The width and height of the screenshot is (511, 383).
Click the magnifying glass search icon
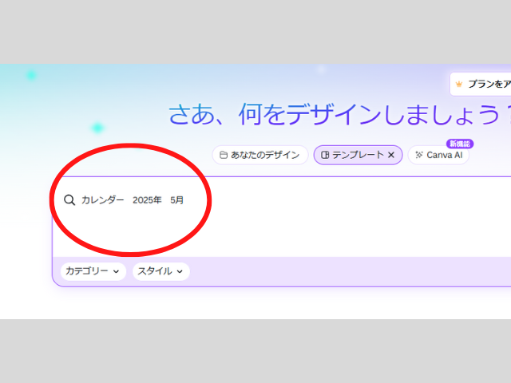tap(69, 200)
